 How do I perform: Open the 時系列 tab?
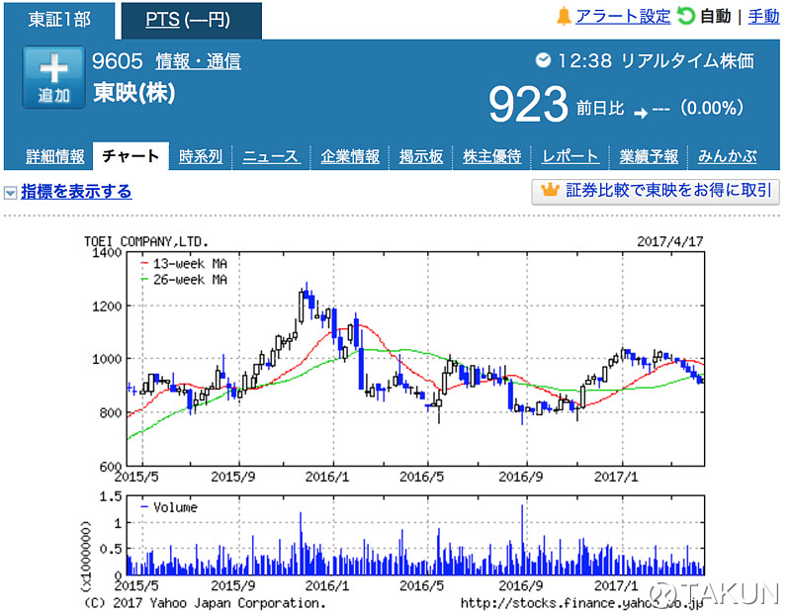coord(201,156)
